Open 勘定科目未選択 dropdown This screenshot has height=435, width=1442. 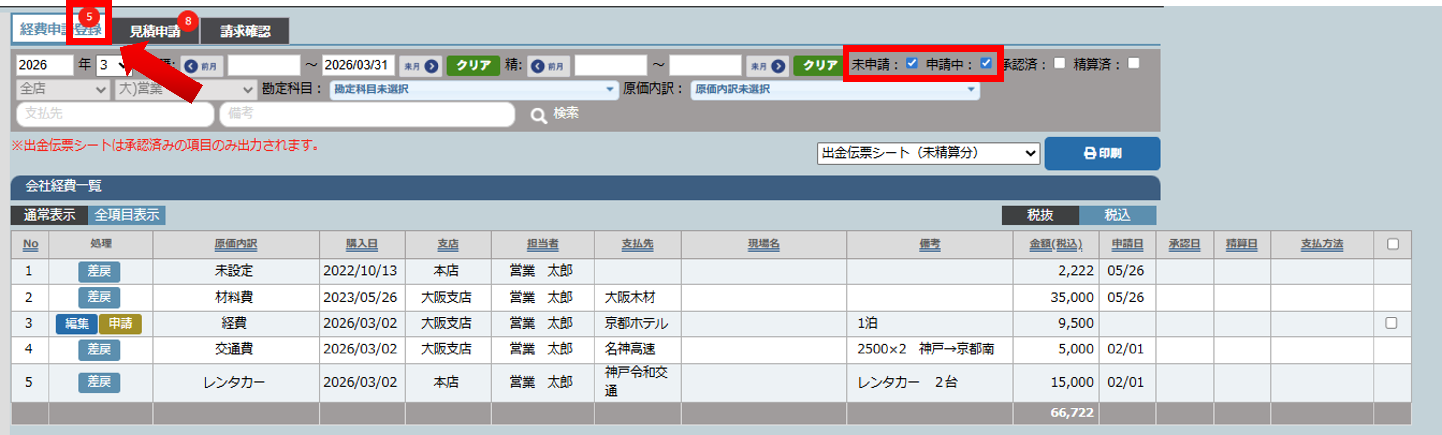tap(474, 89)
